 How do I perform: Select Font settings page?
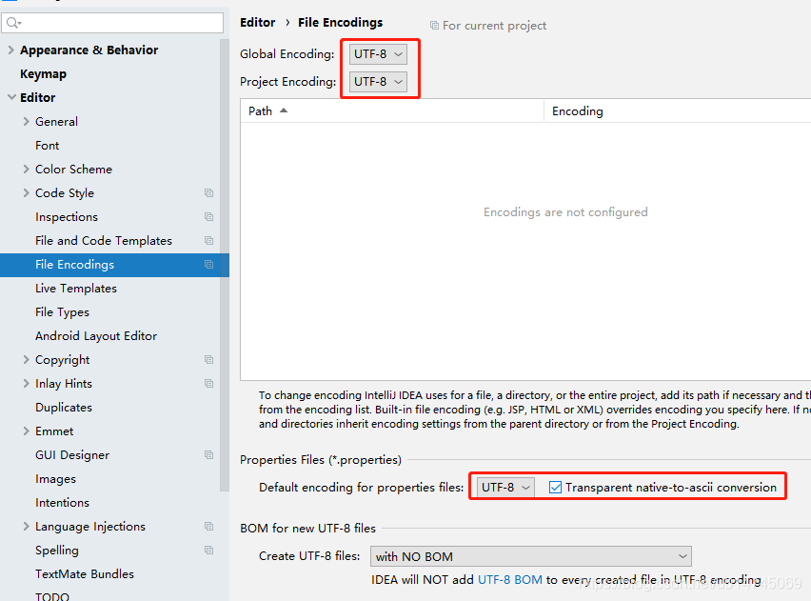coord(47,146)
